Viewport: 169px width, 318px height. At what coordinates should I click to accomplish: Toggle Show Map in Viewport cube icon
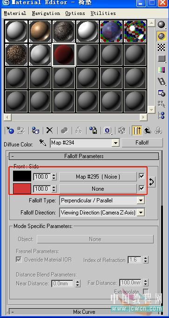[x=122, y=131]
